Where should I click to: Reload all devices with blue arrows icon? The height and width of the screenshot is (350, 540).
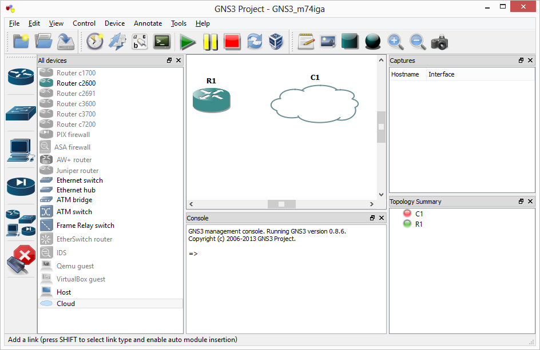255,42
